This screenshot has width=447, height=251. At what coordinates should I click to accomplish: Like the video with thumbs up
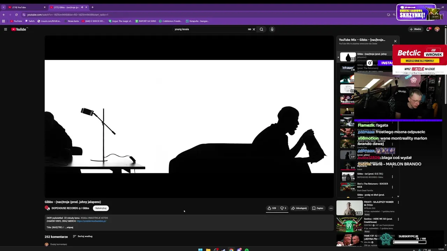click(272, 208)
